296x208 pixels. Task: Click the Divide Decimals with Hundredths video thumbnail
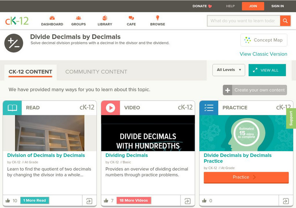[x=148, y=133]
